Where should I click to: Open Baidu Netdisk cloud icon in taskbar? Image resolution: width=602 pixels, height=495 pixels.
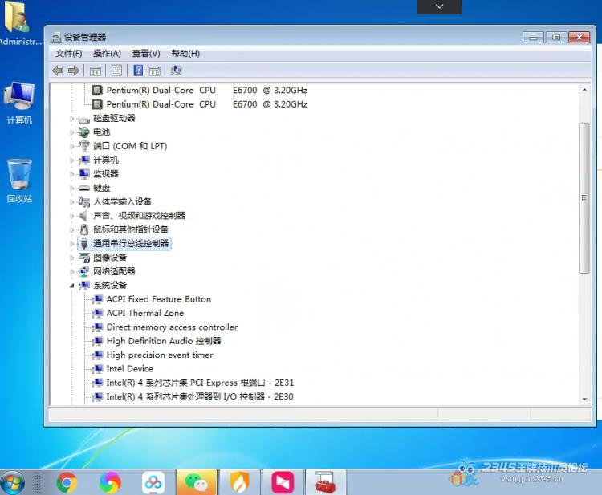[153, 482]
